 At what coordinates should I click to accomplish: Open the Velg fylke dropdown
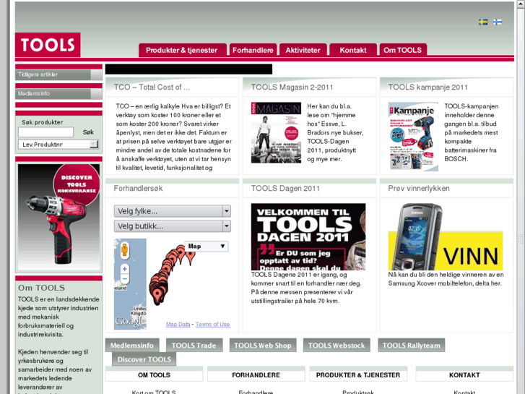(173, 211)
